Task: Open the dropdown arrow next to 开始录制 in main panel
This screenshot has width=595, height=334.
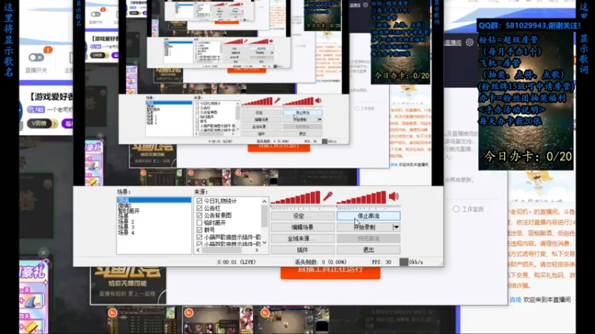Action: coord(396,227)
